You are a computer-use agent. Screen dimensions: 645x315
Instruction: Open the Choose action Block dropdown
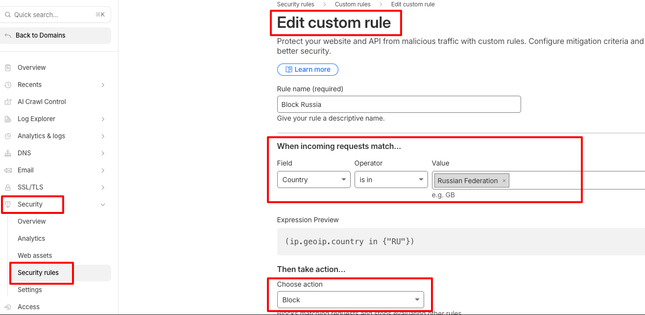pos(350,300)
